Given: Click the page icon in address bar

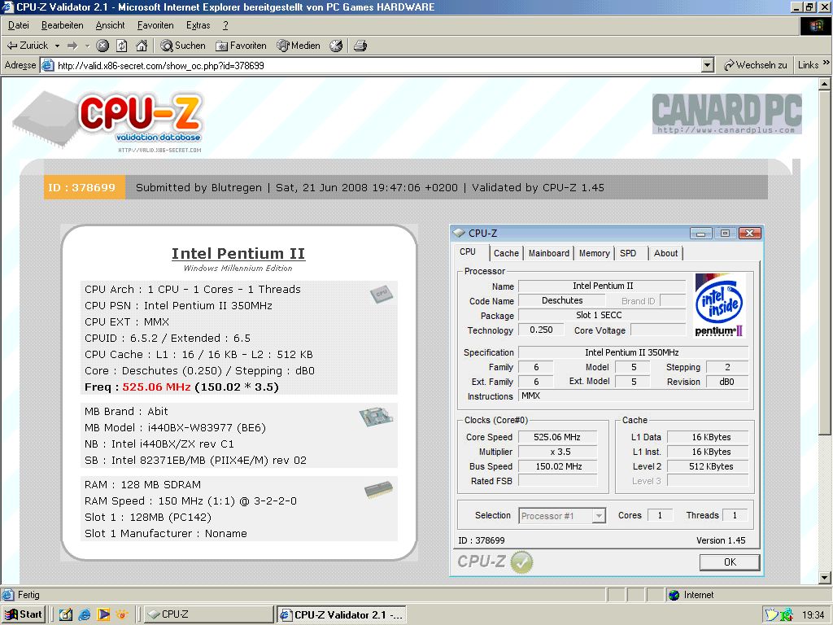Looking at the screenshot, I should (48, 65).
